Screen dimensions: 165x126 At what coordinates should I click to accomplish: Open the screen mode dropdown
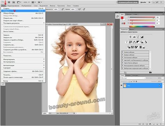(x=40, y=2)
